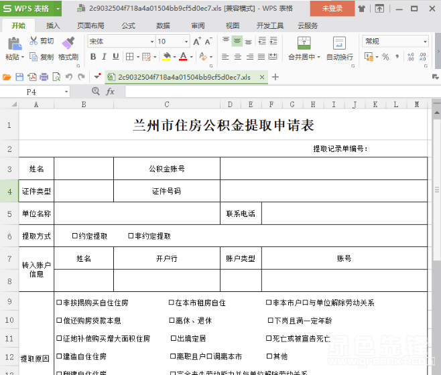This screenshot has width=441, height=375.
Task: Toggle italic formatting
Action: [104, 57]
